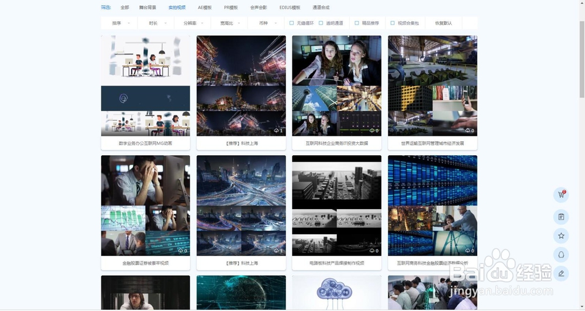Open the stressed man at computer thumbnail
The width and height of the screenshot is (585, 311).
pos(146,206)
